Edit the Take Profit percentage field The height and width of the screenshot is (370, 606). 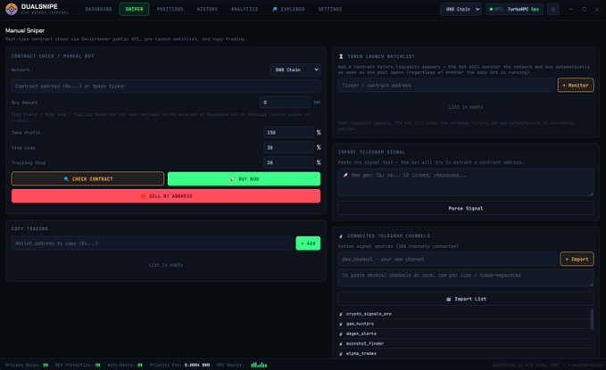[288, 133]
